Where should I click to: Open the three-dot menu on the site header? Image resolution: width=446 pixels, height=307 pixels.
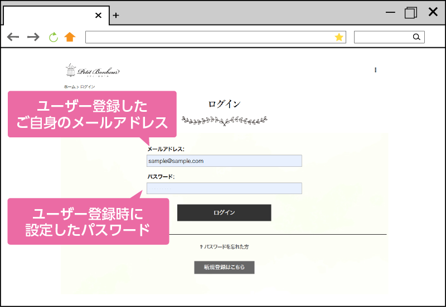click(x=375, y=70)
